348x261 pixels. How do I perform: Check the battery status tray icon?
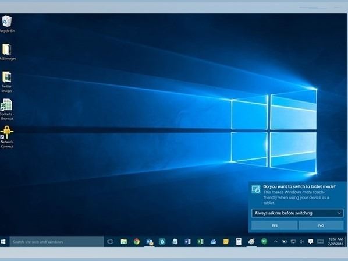(285, 241)
